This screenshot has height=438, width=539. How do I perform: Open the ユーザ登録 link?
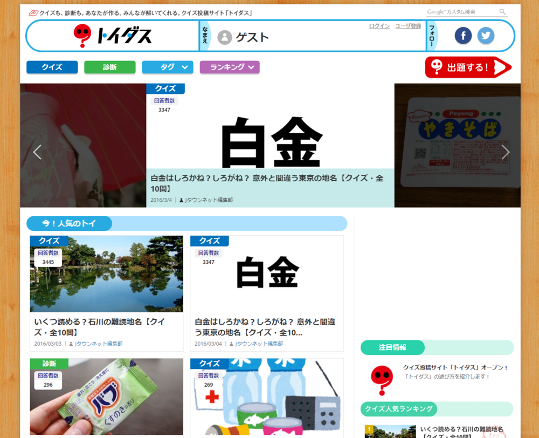coord(408,25)
